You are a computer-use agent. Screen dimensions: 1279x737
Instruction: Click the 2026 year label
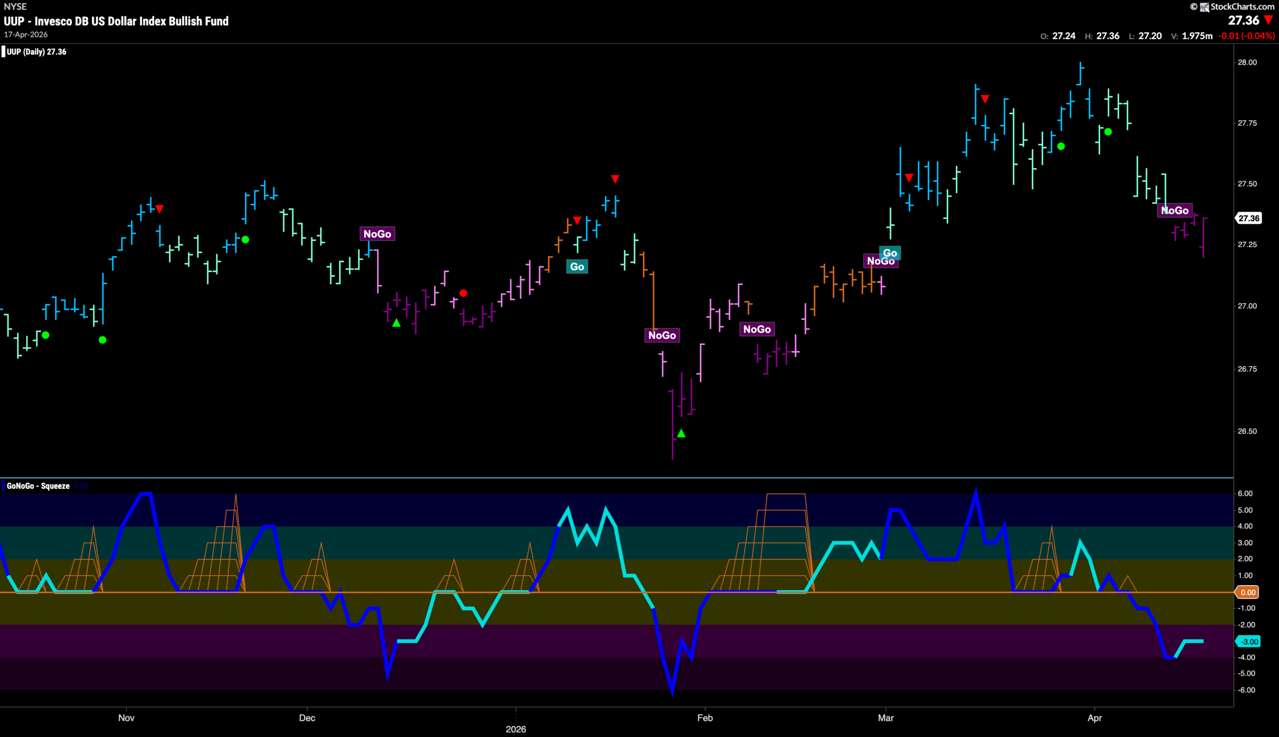coord(516,729)
